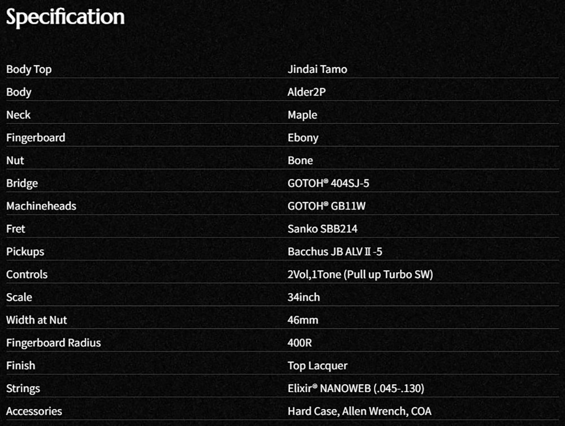
Task: Select the GOTOH 404SJ-5 bridge text
Action: (x=328, y=183)
